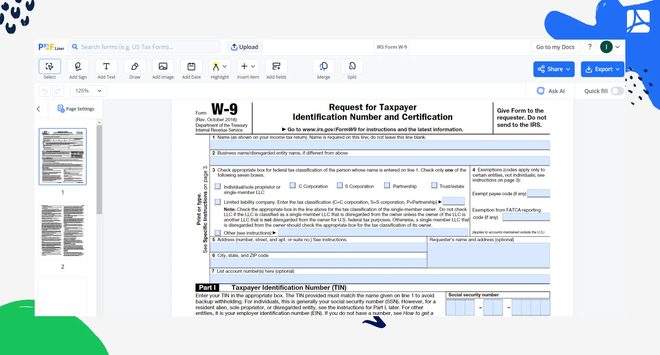Click the user avatar icon
This screenshot has height=355, width=660.
click(606, 47)
